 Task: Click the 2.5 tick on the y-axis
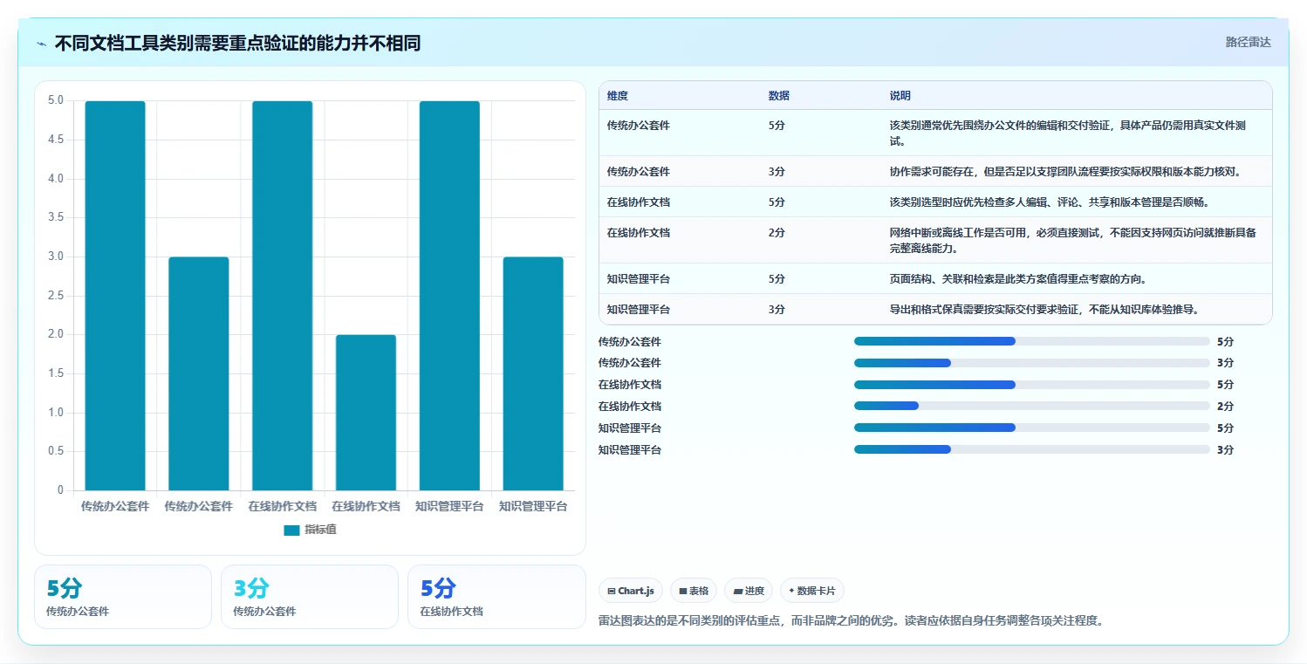[55, 296]
